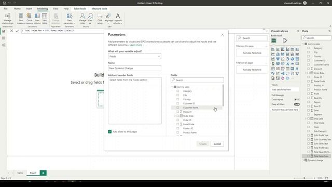Screen dimensions: 332x187
Task: Click the Fields list scrollbar in dialog
Action: click(x=223, y=96)
